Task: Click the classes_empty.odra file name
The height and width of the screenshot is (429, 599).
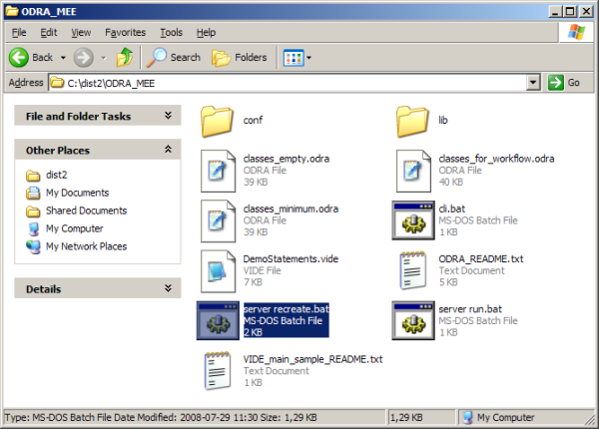Action: click(287, 159)
